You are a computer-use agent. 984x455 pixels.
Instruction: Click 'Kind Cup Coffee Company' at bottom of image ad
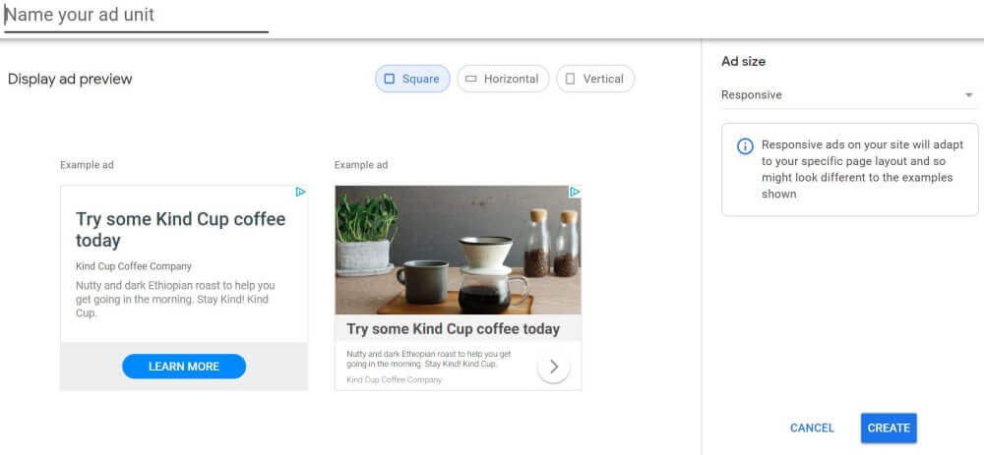pyautogui.click(x=395, y=379)
